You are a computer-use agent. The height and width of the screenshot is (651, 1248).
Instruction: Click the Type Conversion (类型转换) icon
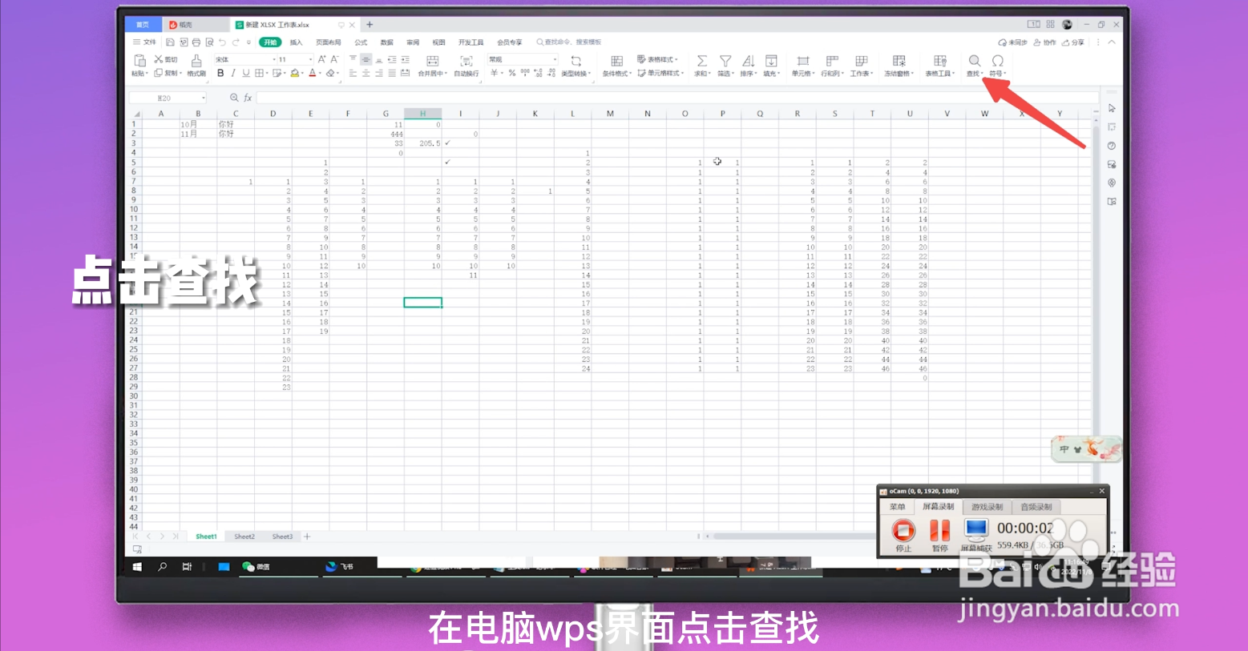(x=576, y=61)
